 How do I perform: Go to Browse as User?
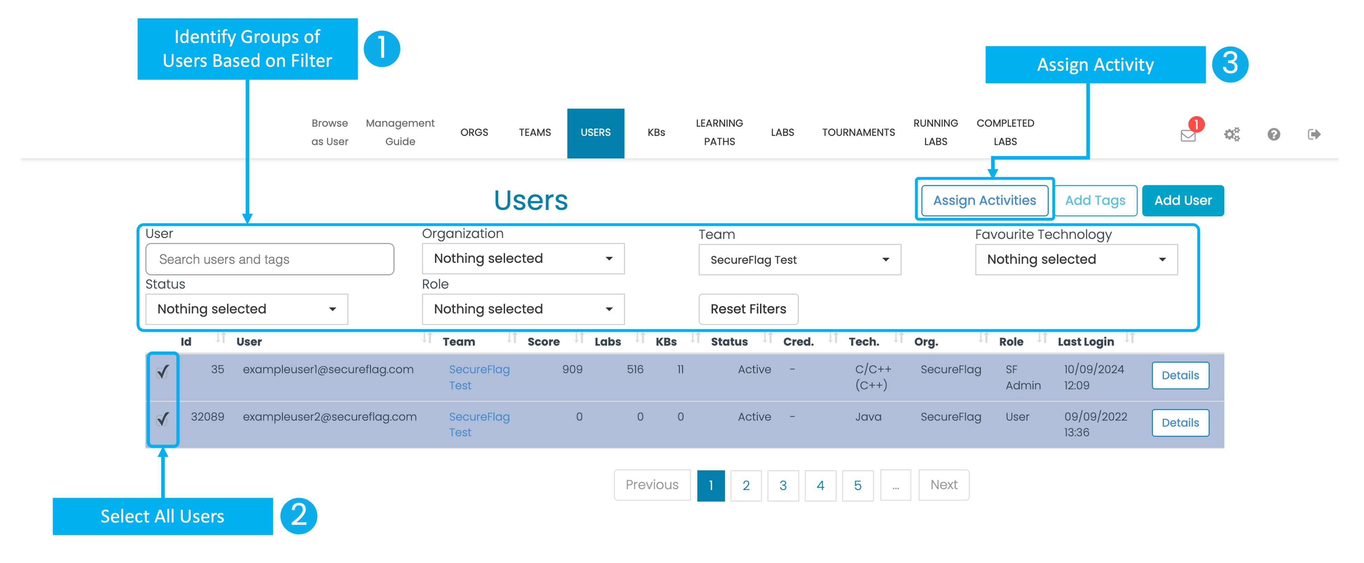pyautogui.click(x=330, y=132)
